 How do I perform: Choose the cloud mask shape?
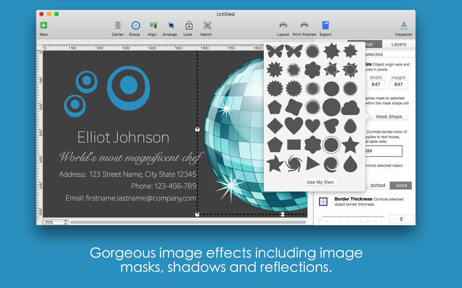click(x=351, y=108)
